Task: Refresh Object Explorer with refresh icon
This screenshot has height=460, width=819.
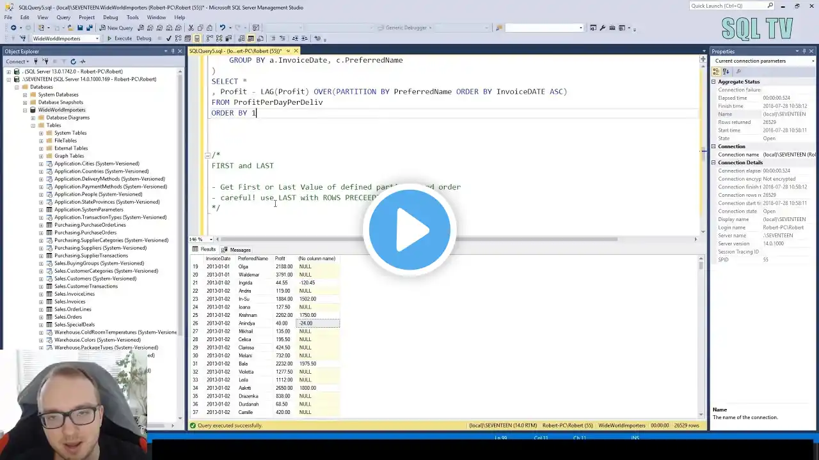Action: click(73, 61)
